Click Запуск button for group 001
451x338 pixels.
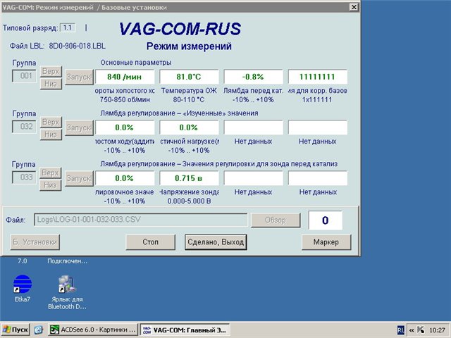tap(79, 77)
